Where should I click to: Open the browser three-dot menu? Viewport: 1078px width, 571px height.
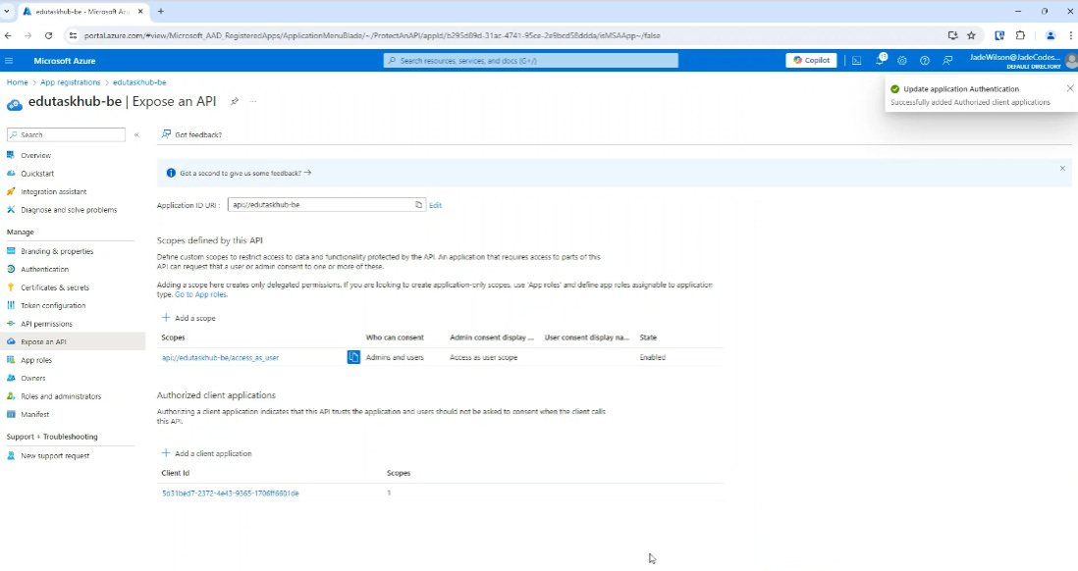(x=1070, y=35)
